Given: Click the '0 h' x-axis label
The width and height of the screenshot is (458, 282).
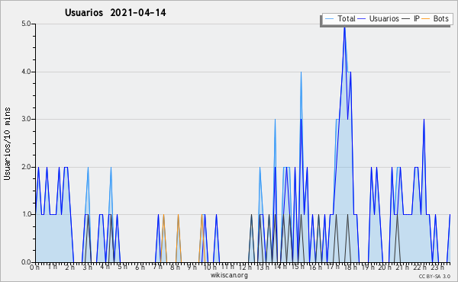Looking at the screenshot, I should (34, 268).
